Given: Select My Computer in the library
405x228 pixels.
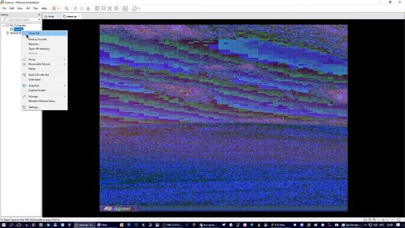Looking at the screenshot, I should click(x=18, y=25).
